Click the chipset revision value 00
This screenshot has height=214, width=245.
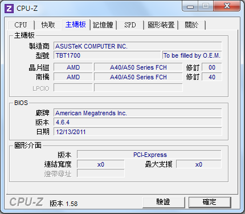point(212,67)
